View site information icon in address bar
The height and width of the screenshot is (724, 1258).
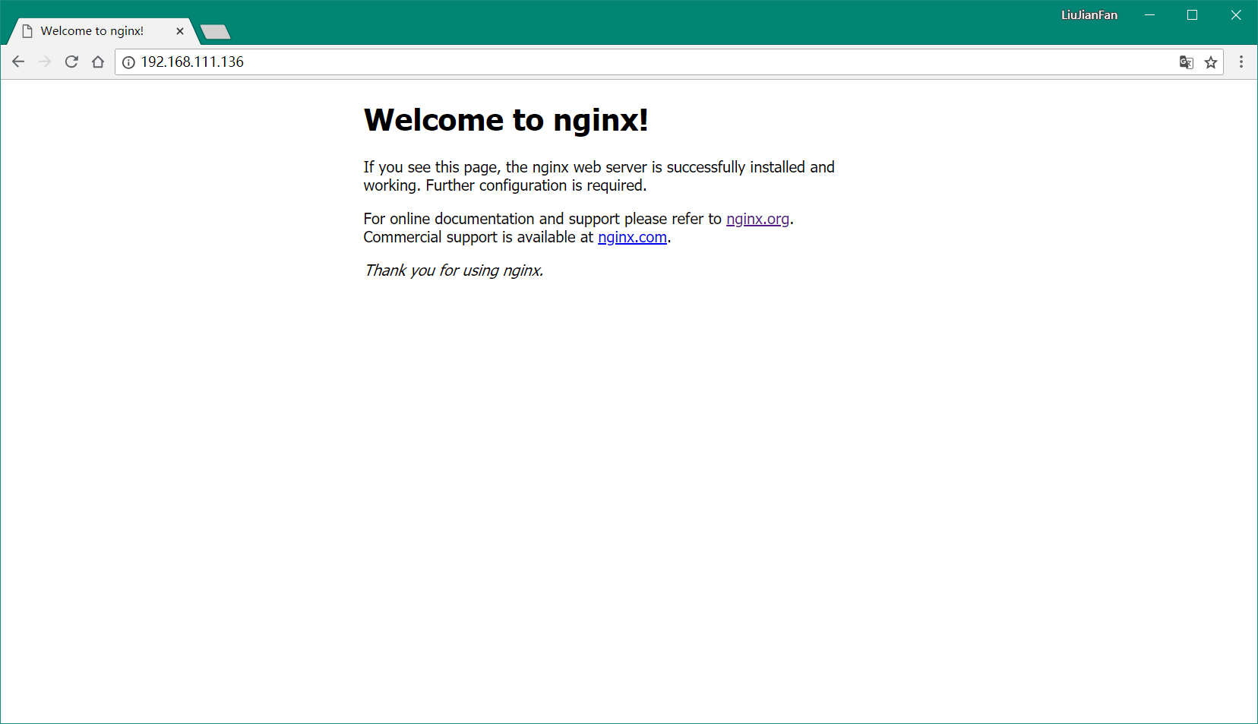(128, 62)
